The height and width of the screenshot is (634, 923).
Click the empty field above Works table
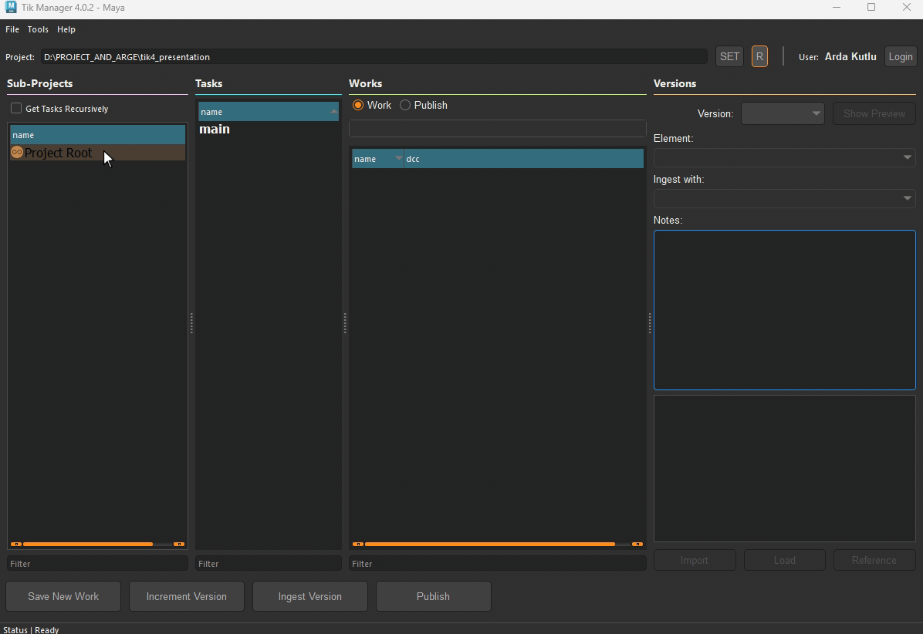click(498, 128)
